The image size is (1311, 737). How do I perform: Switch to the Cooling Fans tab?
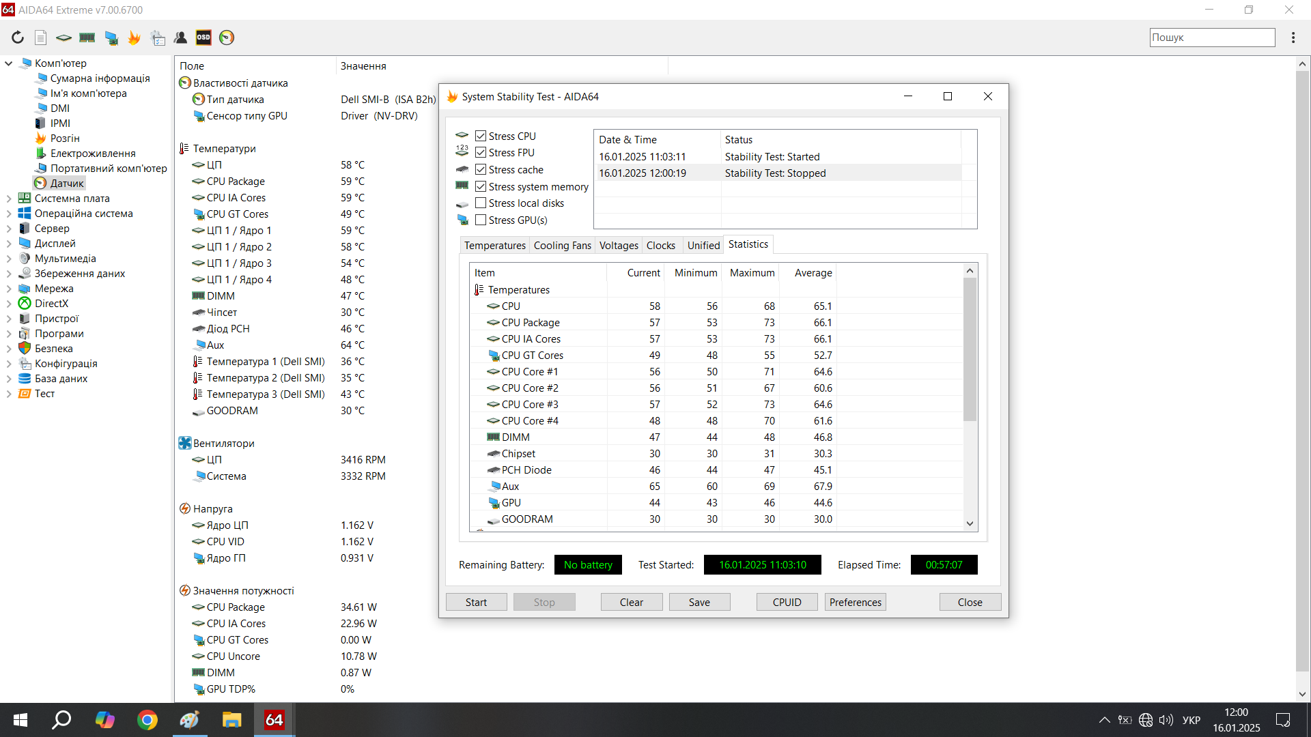pos(562,246)
